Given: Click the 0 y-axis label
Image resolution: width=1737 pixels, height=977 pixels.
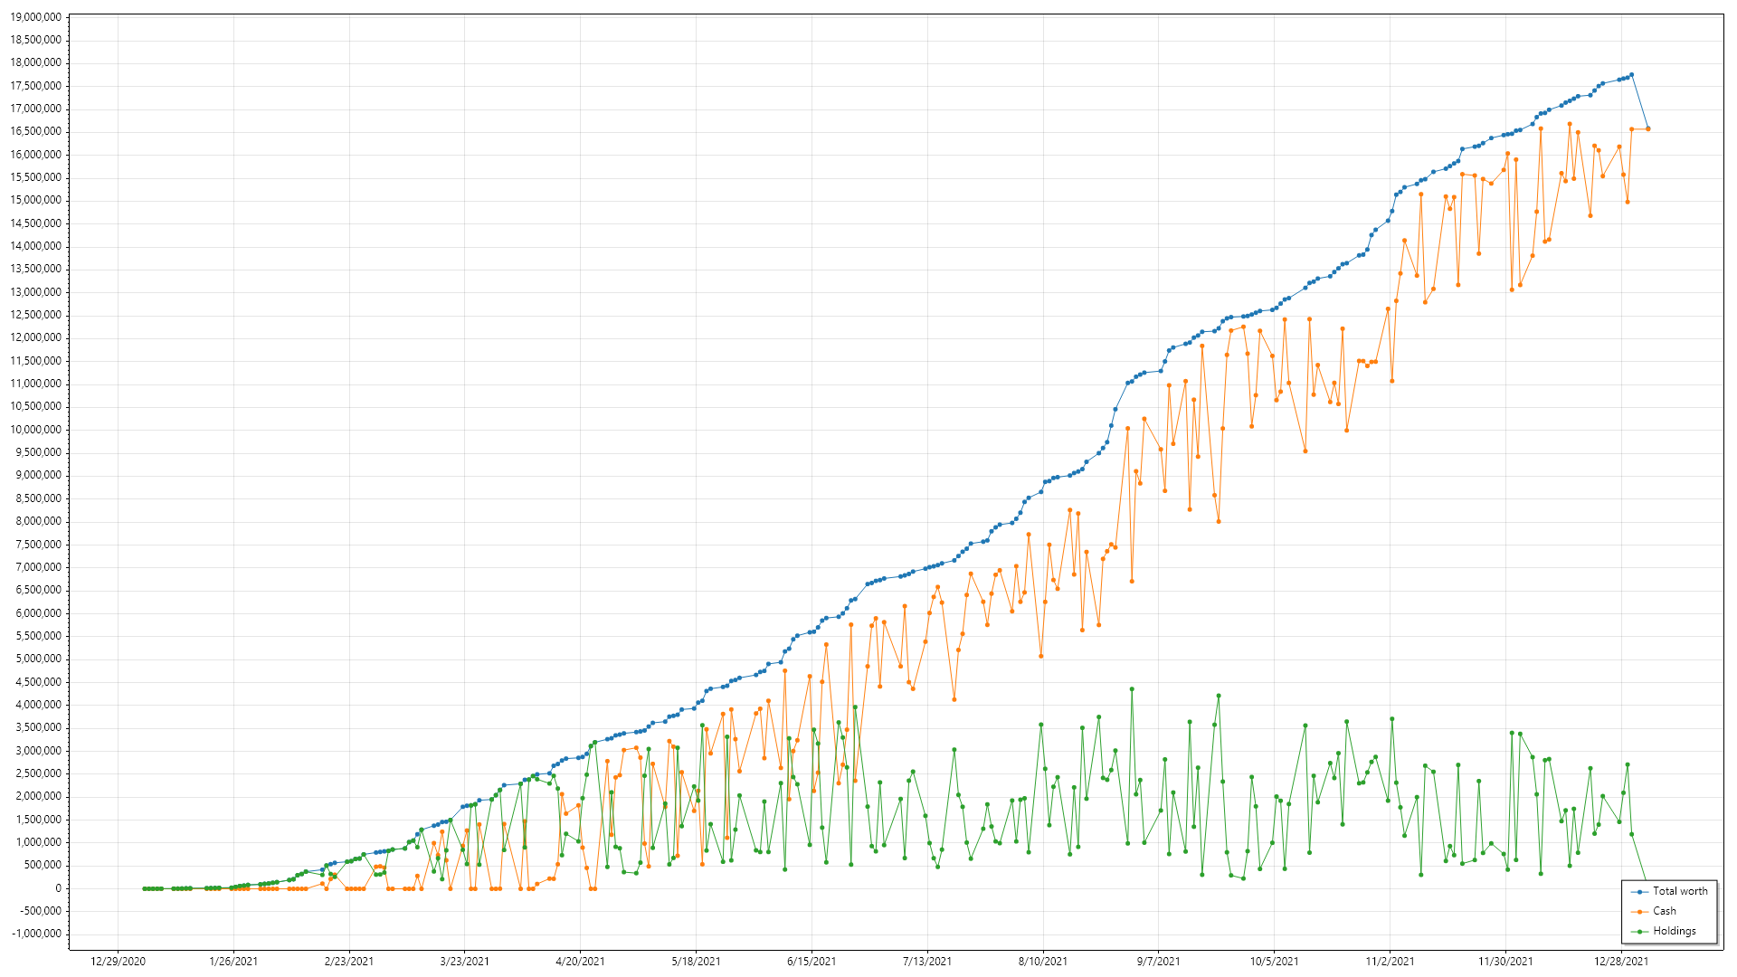Looking at the screenshot, I should (x=58, y=888).
